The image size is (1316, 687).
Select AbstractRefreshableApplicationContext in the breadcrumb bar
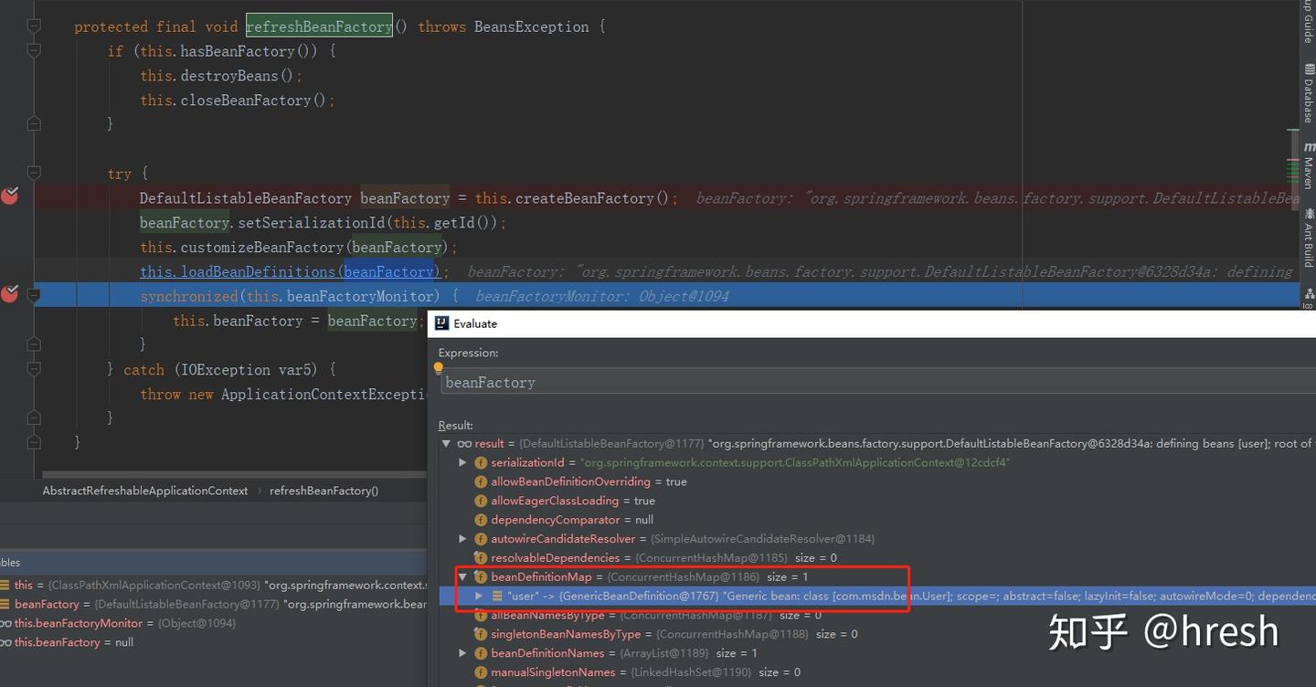coord(144,491)
